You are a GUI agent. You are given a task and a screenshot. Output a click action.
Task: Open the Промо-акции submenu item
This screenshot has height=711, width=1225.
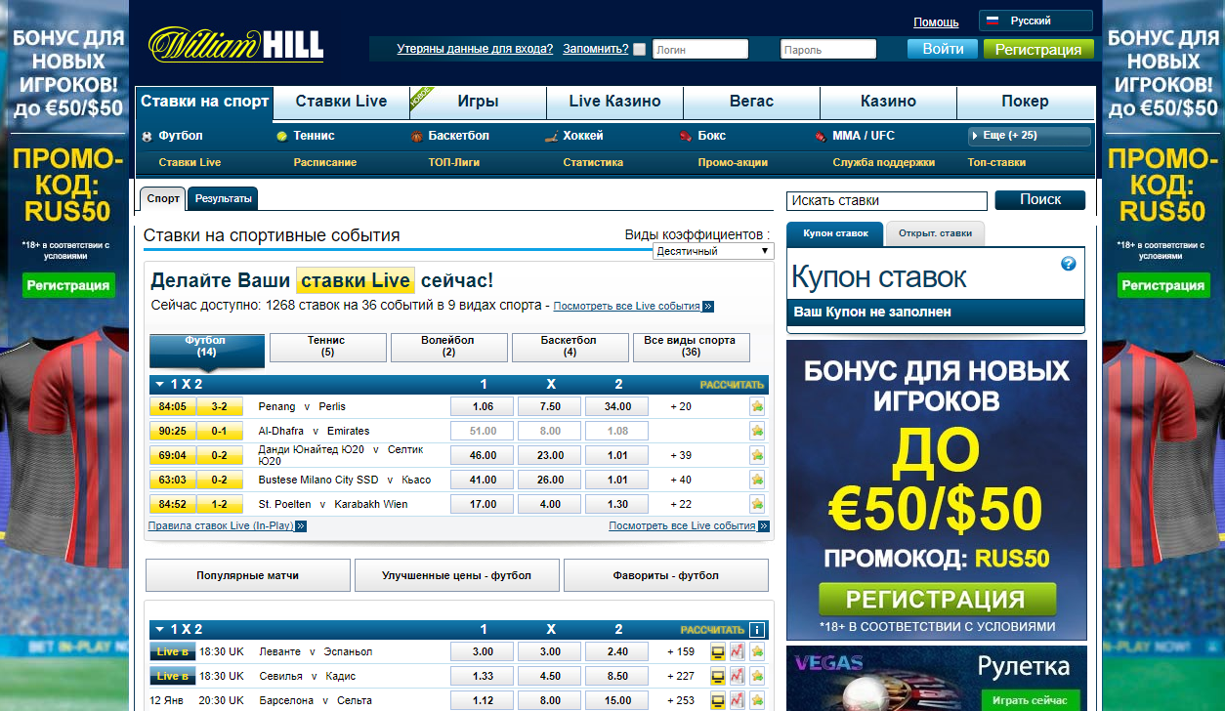point(733,162)
